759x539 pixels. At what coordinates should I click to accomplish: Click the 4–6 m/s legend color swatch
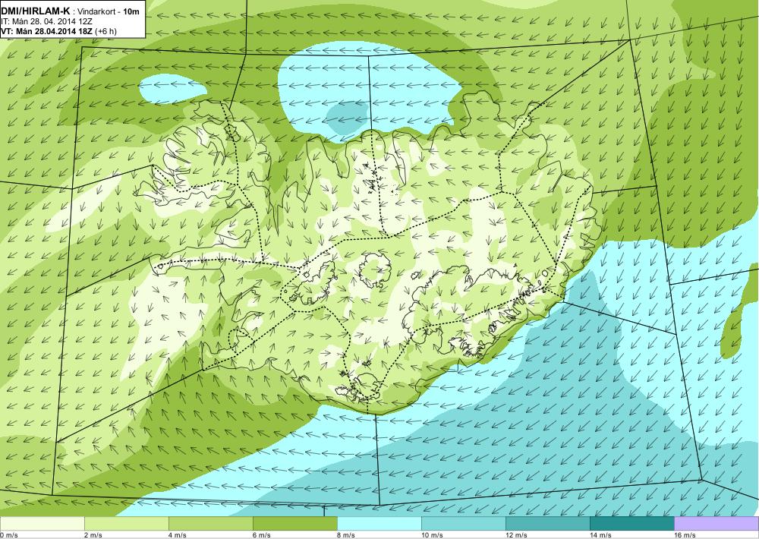click(x=210, y=524)
